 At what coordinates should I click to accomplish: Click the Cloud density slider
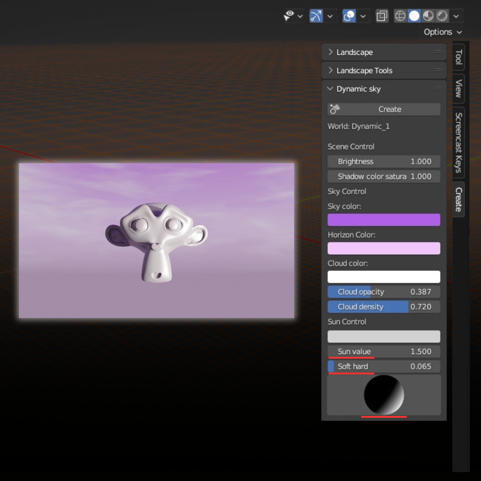384,307
